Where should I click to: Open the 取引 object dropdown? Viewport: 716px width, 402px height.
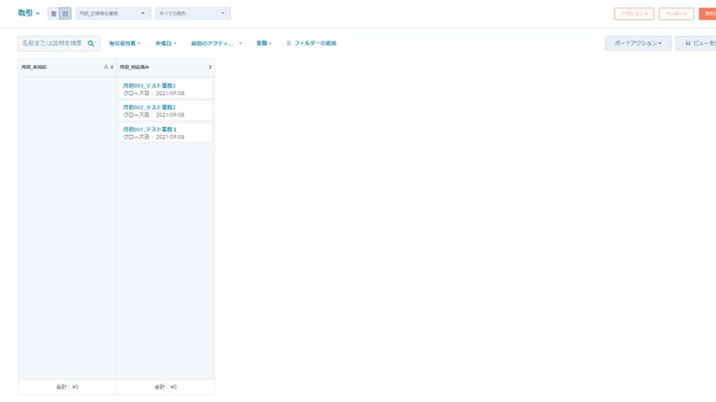tap(29, 14)
